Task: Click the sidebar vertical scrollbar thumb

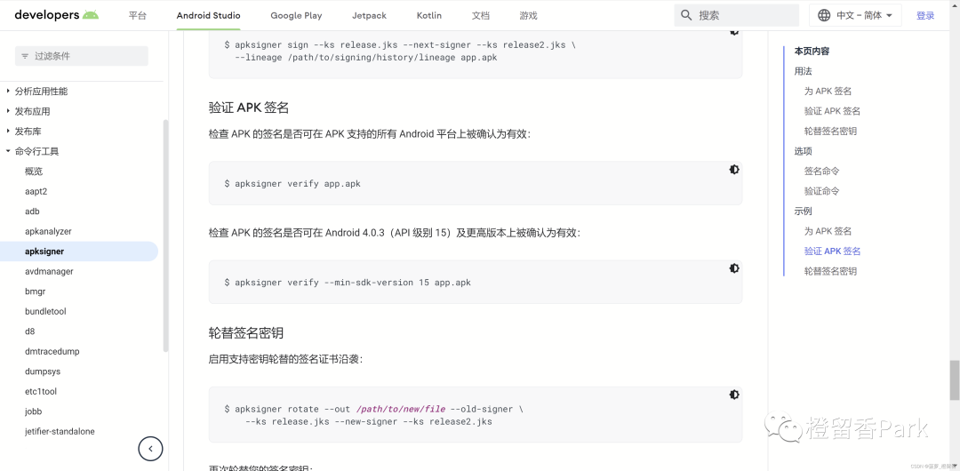Action: click(x=165, y=235)
